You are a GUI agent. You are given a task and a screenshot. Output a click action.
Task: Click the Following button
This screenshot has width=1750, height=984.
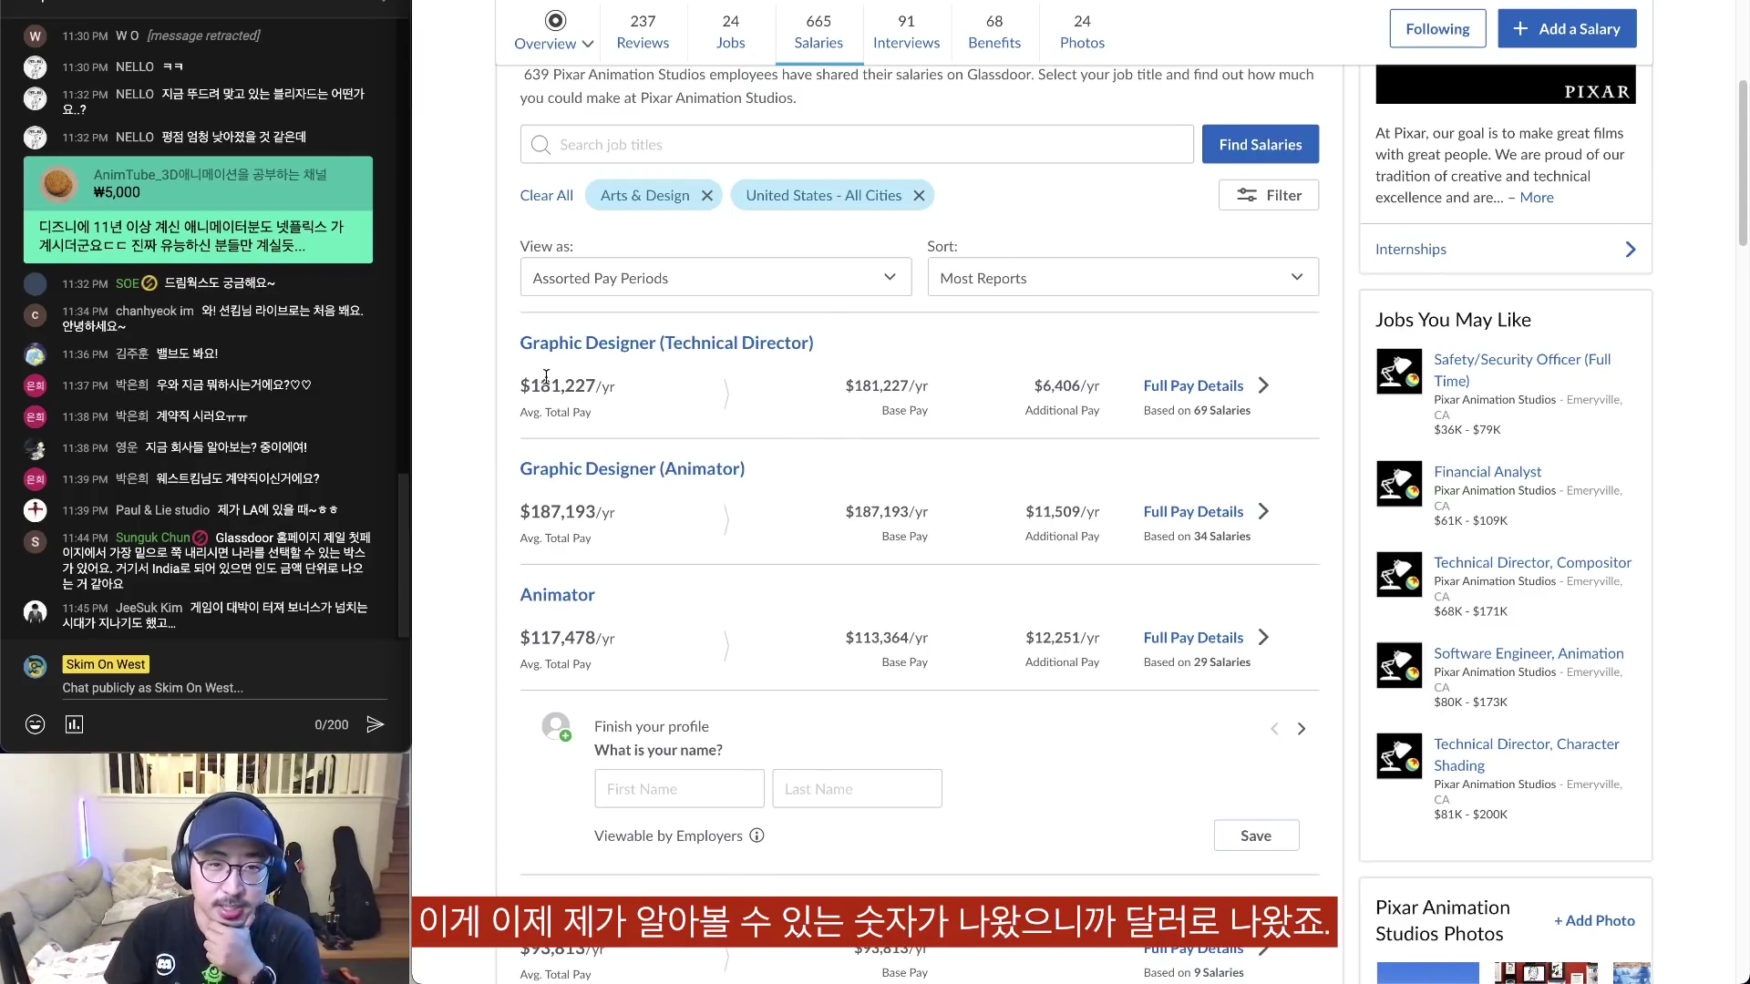(x=1437, y=29)
